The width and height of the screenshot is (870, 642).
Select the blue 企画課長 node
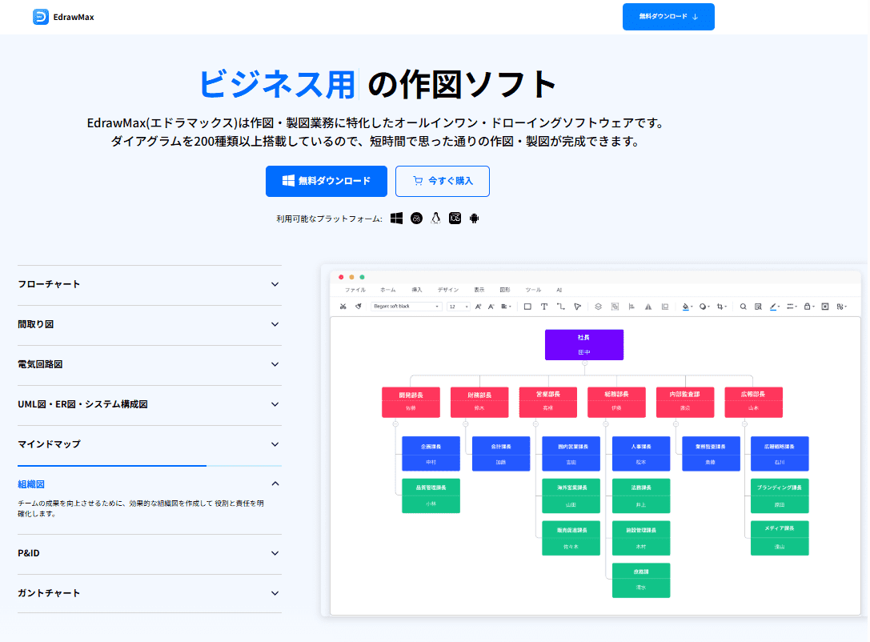point(431,453)
